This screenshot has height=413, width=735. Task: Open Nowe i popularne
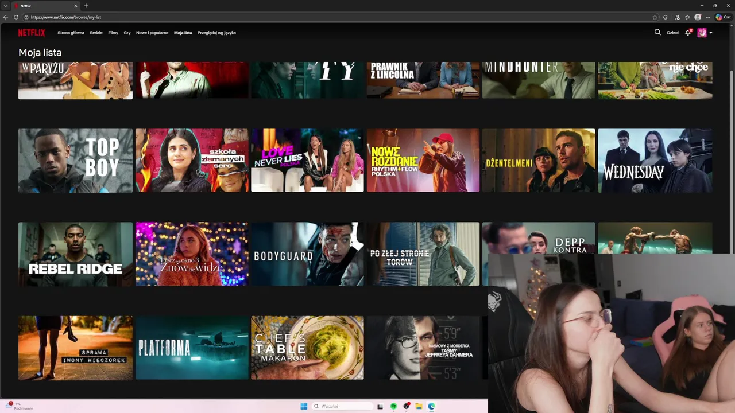[x=152, y=33]
